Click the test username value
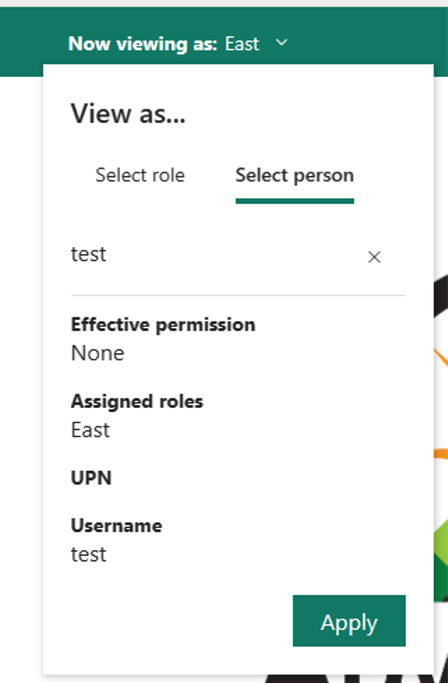The height and width of the screenshot is (684, 448). pos(89,554)
